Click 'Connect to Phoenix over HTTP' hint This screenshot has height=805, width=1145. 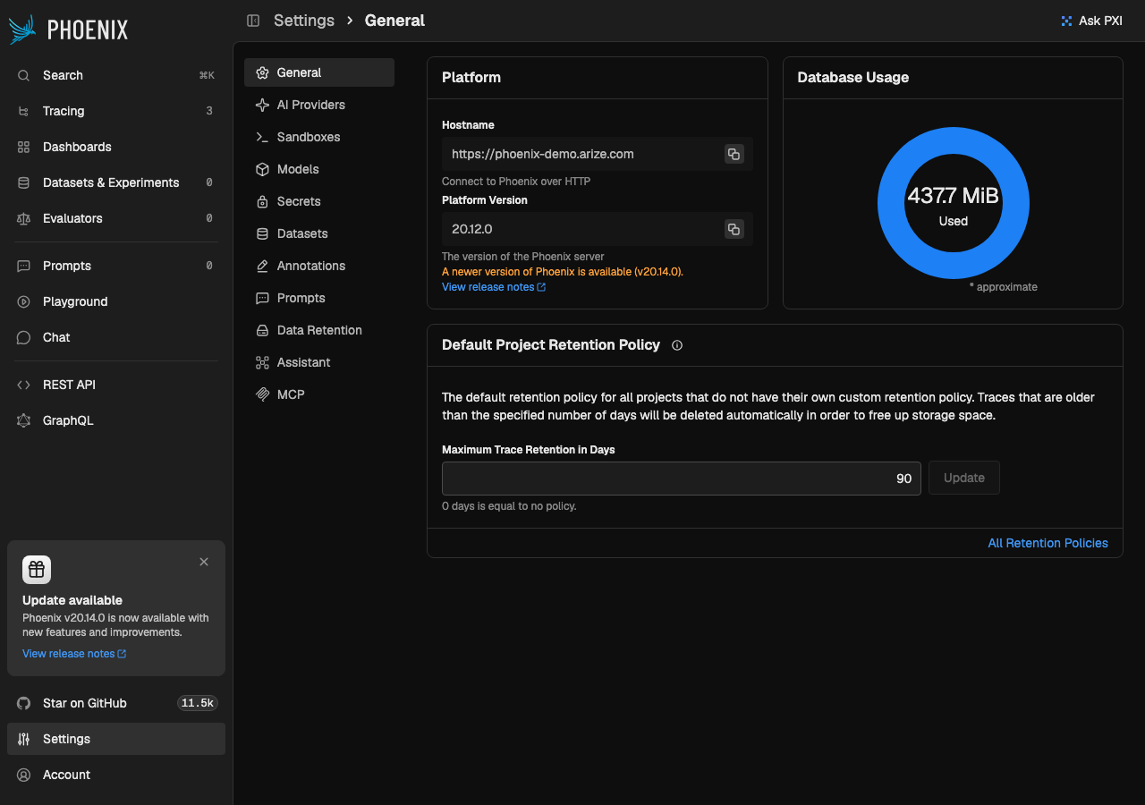tap(516, 182)
